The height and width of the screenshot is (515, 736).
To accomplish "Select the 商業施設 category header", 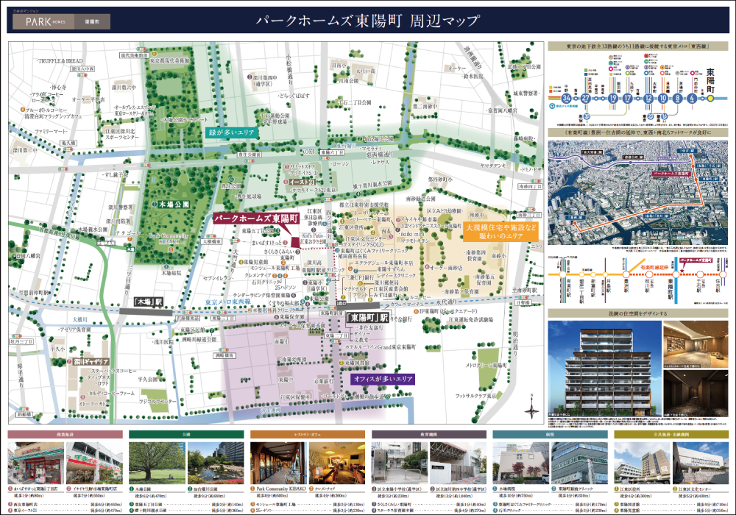I will [65, 435].
